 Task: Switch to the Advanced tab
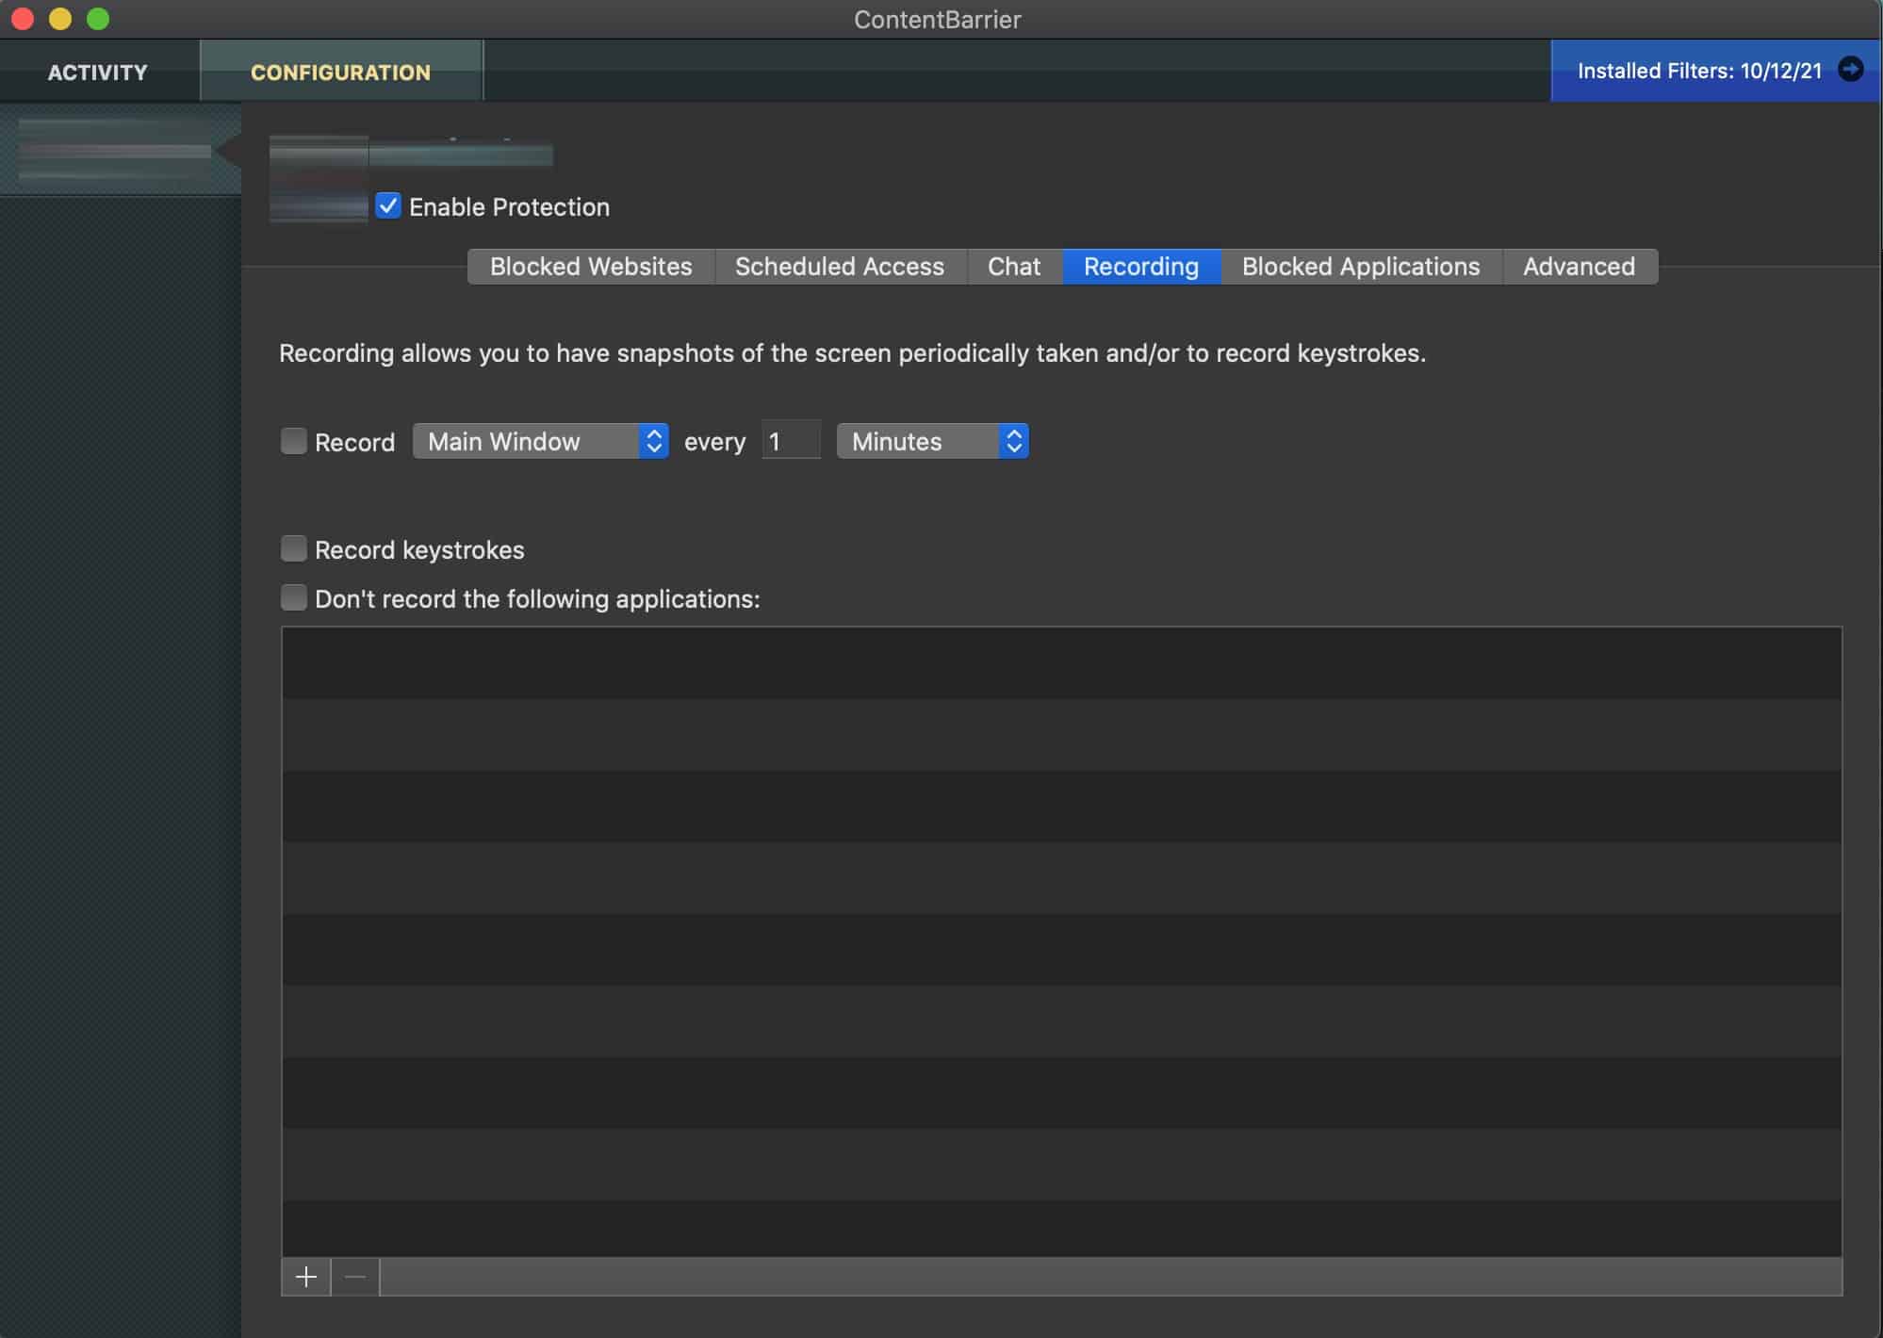click(1580, 267)
